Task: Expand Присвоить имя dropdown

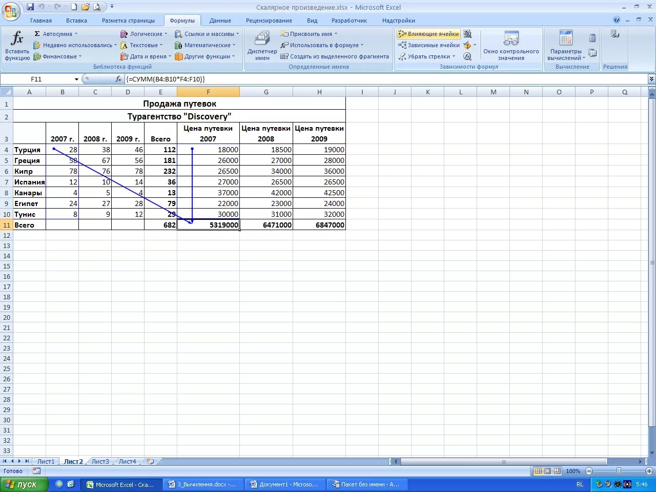Action: click(x=309, y=34)
